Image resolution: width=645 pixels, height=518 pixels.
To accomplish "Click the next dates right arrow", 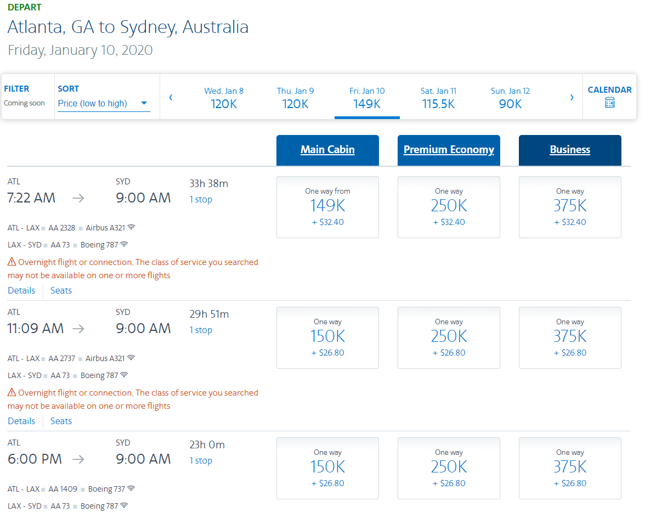I will point(572,97).
